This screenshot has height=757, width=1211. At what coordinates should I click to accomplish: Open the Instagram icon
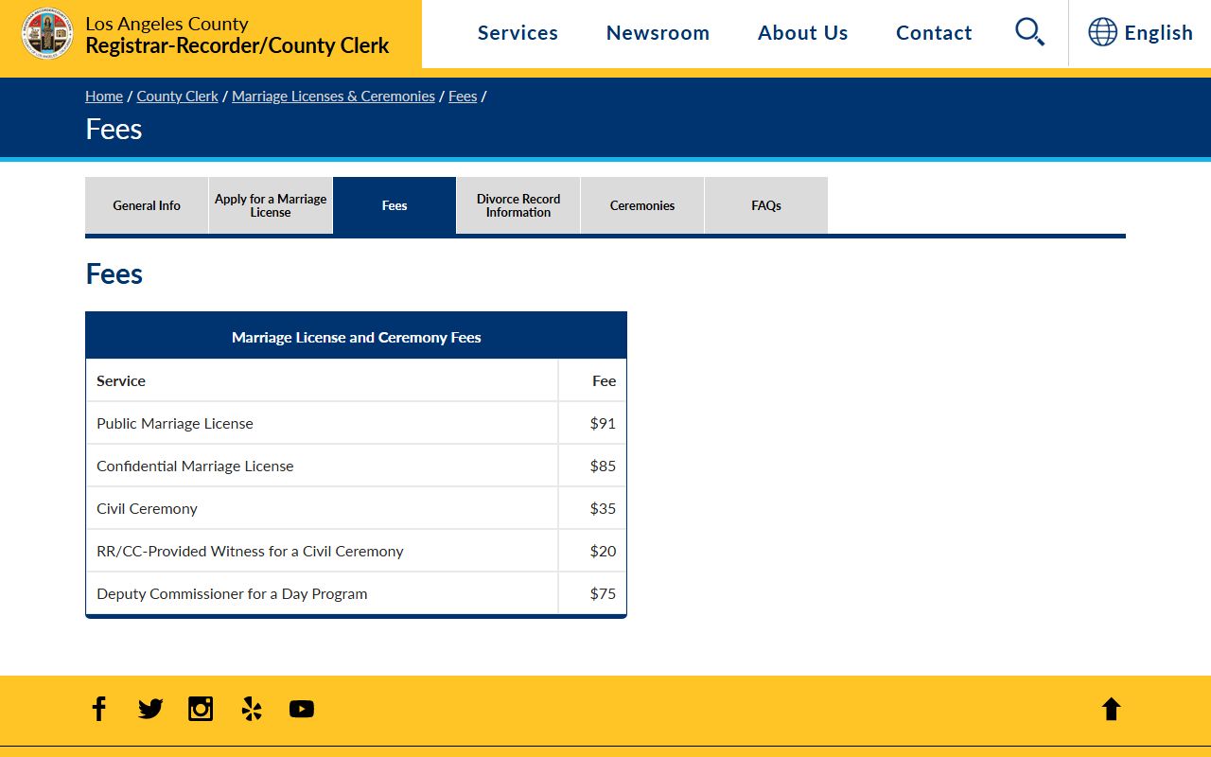201,709
